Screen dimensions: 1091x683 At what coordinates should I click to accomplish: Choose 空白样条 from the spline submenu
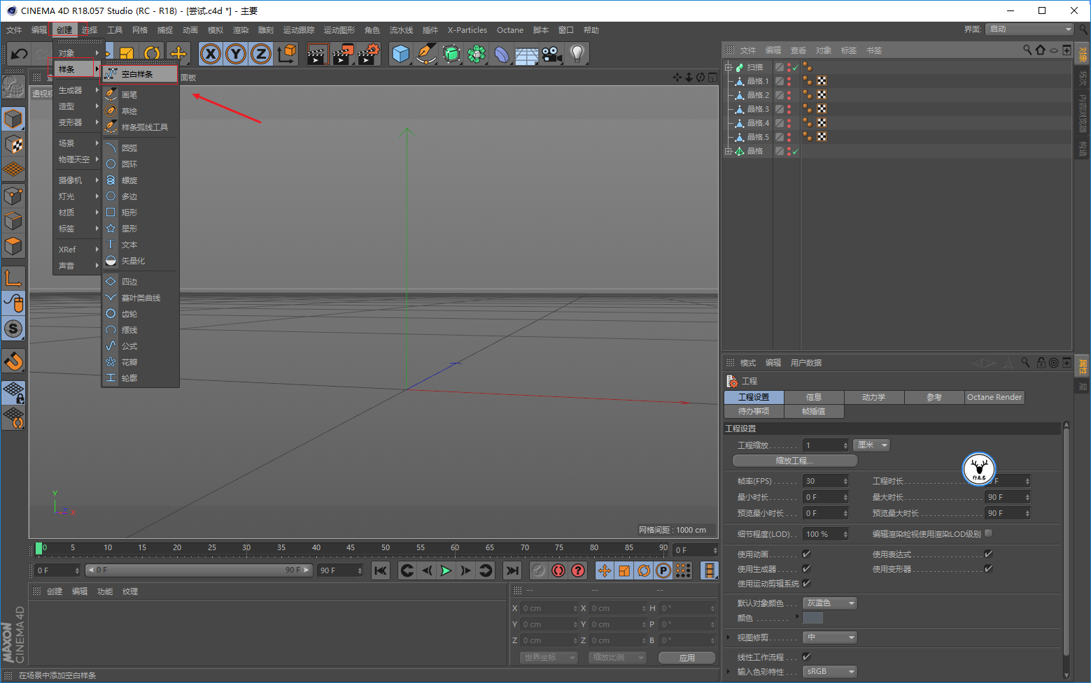(140, 74)
